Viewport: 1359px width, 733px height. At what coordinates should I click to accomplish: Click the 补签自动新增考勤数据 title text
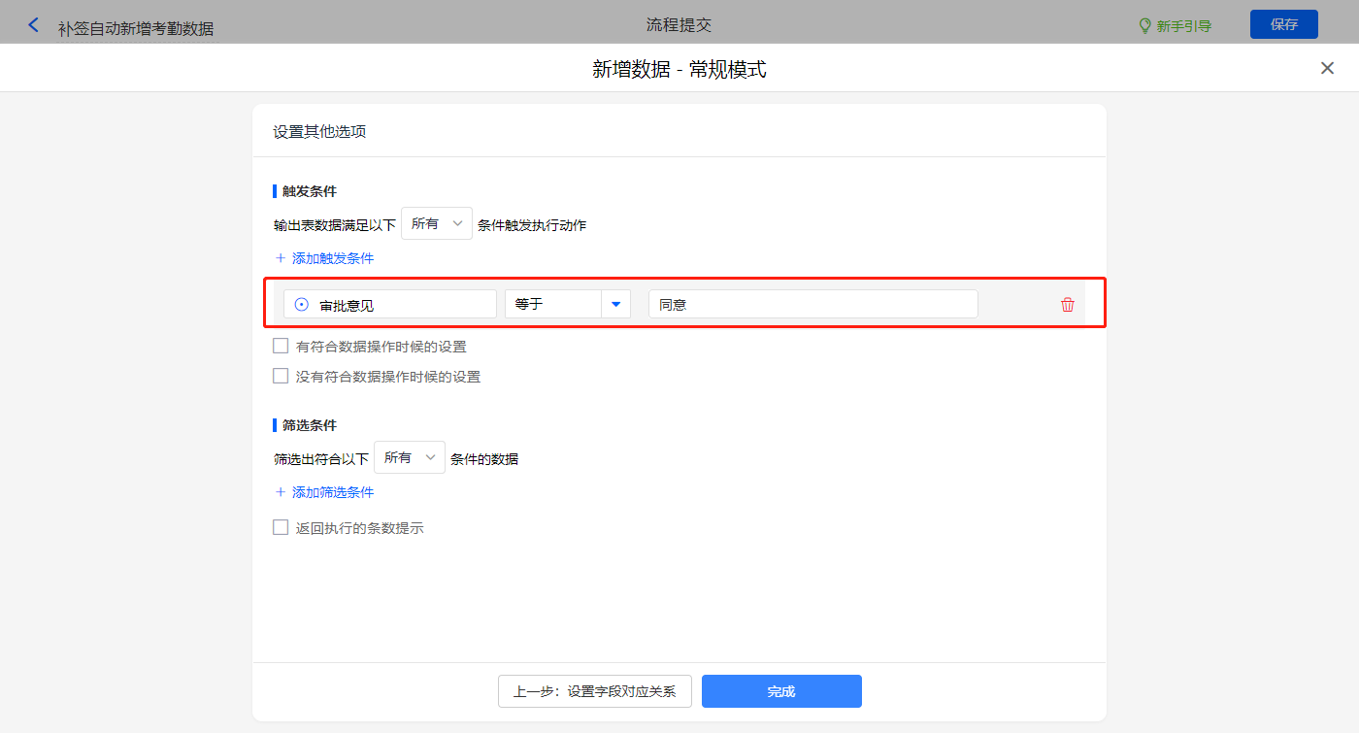136,29
